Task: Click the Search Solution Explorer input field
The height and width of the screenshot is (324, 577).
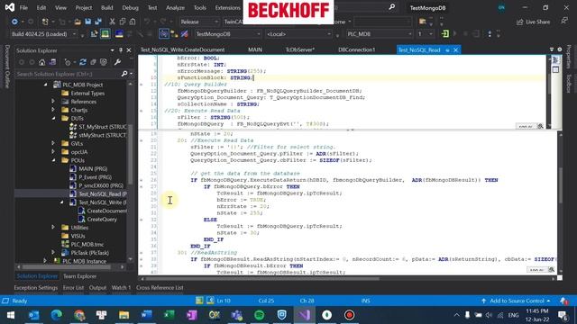Action: pos(68,74)
